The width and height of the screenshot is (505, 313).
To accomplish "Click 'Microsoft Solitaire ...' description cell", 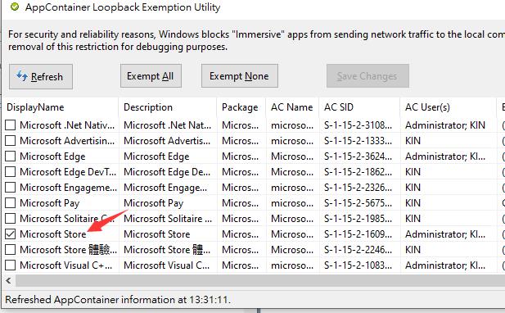I will [x=168, y=219].
